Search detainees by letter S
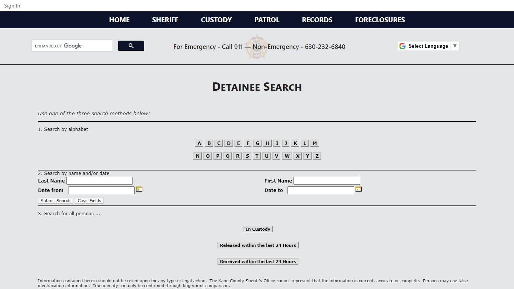 coord(247,156)
